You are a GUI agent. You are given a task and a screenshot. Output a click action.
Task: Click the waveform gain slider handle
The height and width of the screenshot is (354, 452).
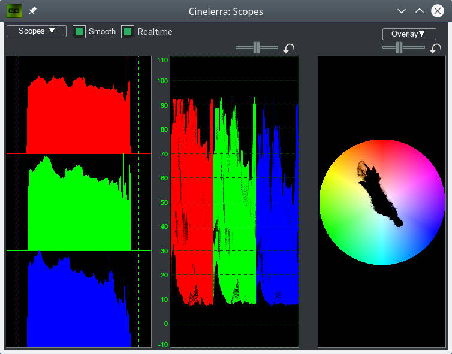coord(257,47)
